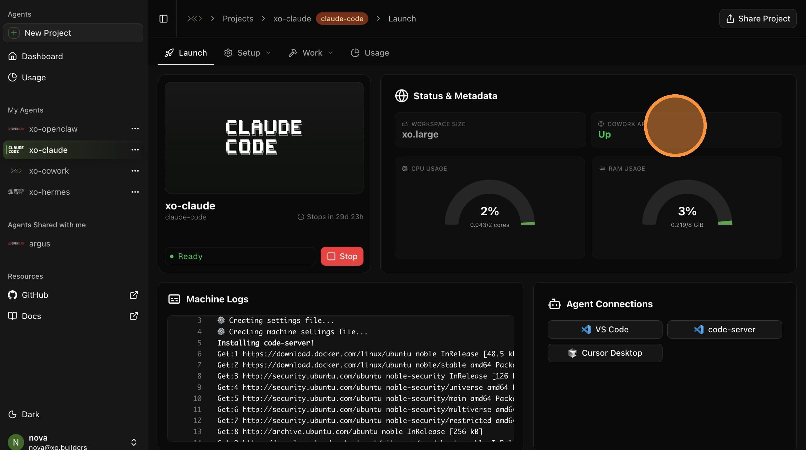The height and width of the screenshot is (450, 806).
Task: Open the Work tab dropdown
Action: (x=311, y=53)
